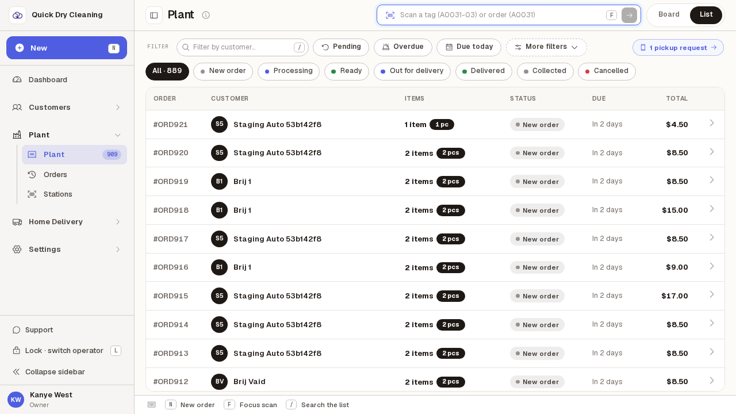The image size is (736, 414).
Task: Click the B1 avatar on #ORD916
Action: click(219, 267)
